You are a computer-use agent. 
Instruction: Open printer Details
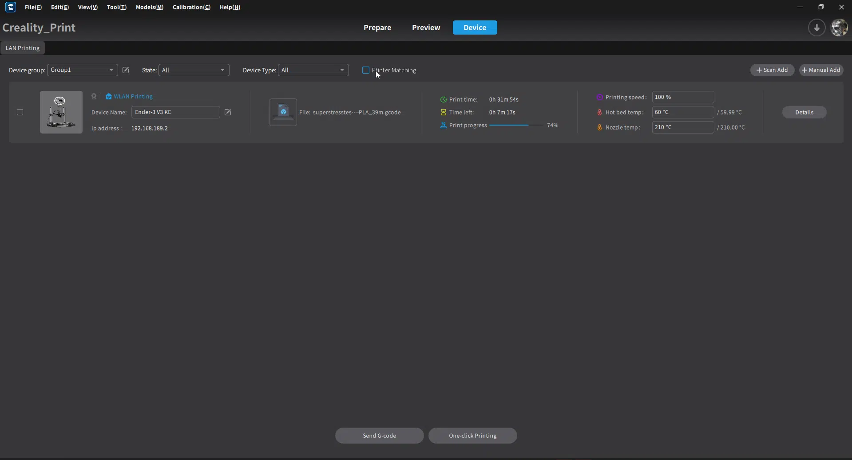pyautogui.click(x=804, y=112)
